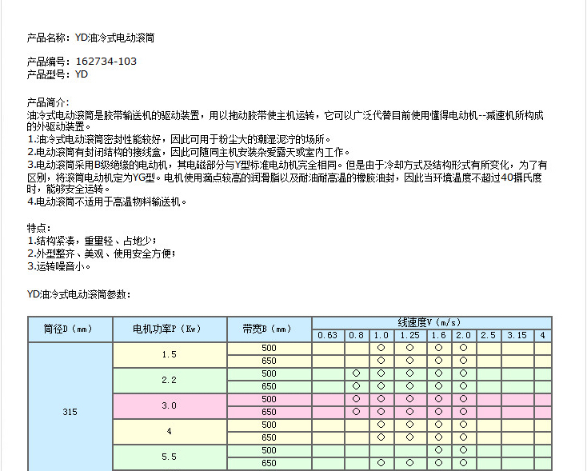Click the 筒径D (mm) table header
587x471 pixels.
pyautogui.click(x=70, y=329)
